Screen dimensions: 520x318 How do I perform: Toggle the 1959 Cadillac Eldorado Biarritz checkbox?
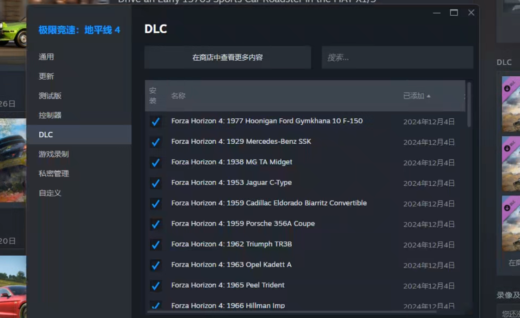point(156,203)
